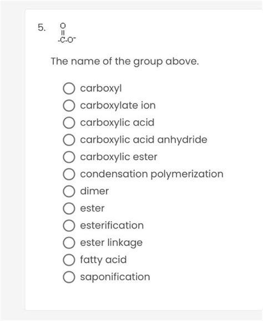Screen dimensions: 263x321
Task: Pick the dimer radio button
Action: 69,191
